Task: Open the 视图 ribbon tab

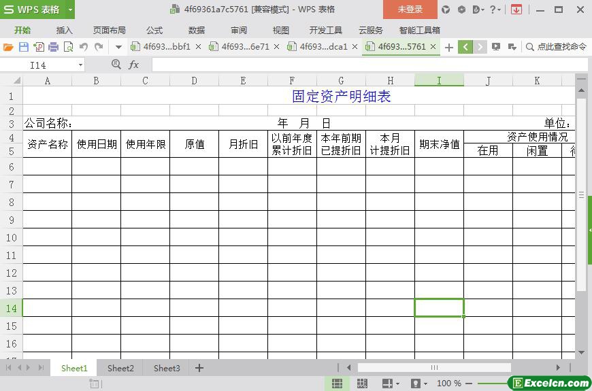Action: coord(280,30)
